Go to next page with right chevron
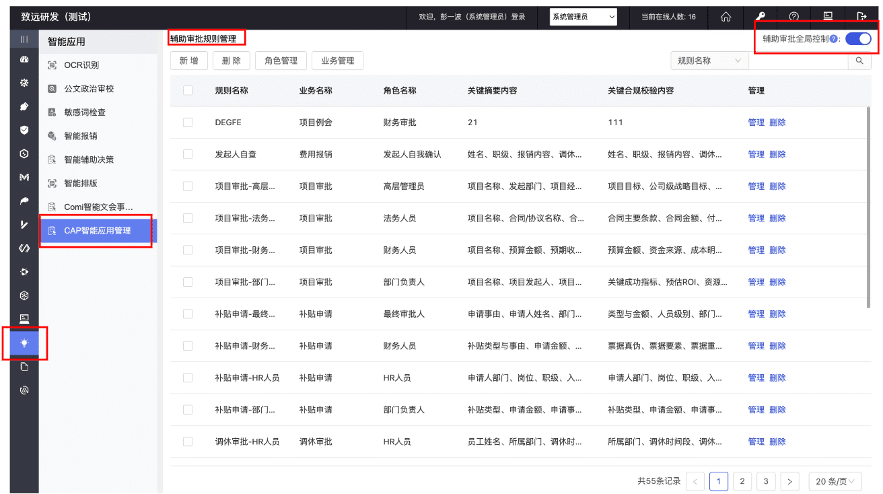Viewport: 883px width, 494px height. pos(789,481)
